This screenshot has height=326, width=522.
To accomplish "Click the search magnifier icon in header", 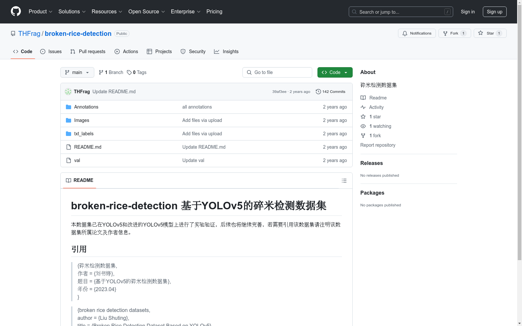I will [354, 12].
